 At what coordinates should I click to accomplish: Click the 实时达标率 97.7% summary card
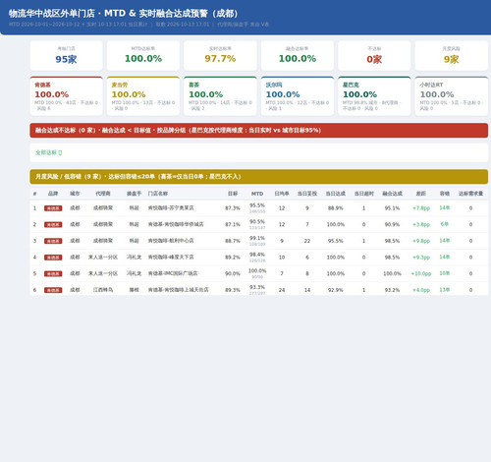pyautogui.click(x=220, y=55)
